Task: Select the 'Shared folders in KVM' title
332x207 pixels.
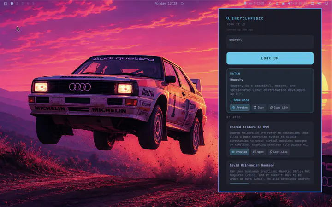Action: 249,127
